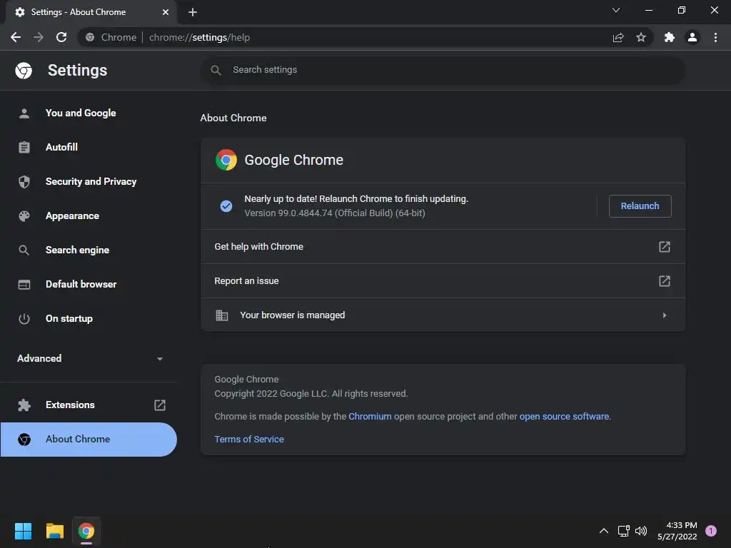Click the blue update checkmark icon
The height and width of the screenshot is (548, 731).
(226, 206)
